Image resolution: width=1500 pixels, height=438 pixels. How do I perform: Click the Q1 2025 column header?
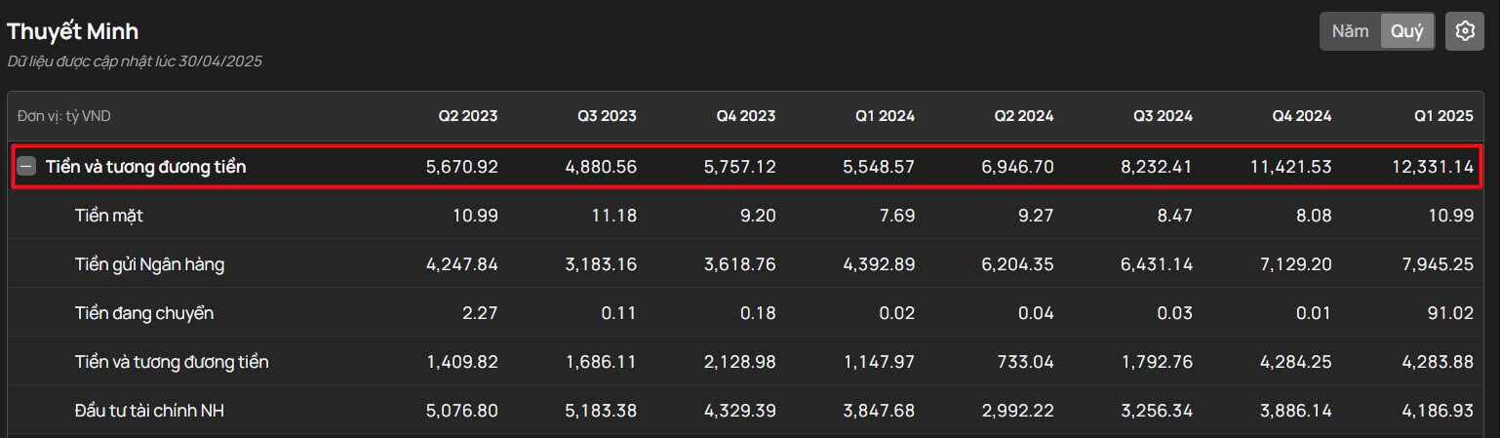click(x=1443, y=116)
